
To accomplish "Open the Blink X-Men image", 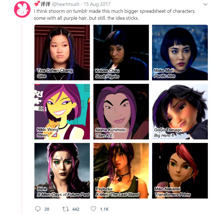I will 62,171.
